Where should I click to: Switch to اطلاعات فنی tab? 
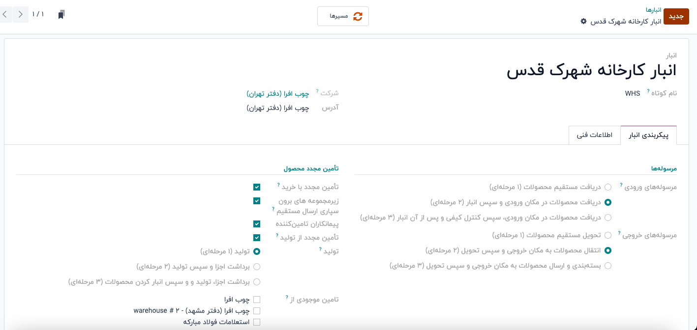594,135
